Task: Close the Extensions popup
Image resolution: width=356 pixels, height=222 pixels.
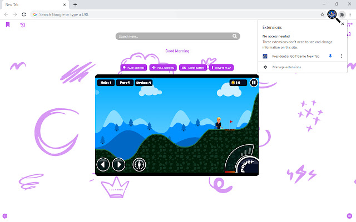Action: coord(343,24)
